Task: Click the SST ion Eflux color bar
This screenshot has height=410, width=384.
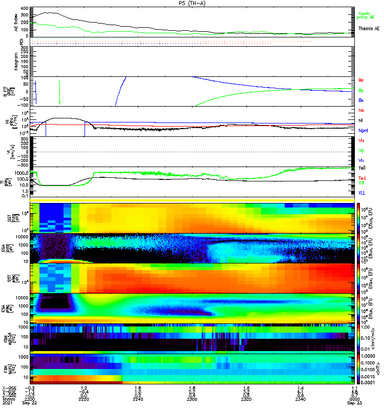Action: [x=358, y=218]
